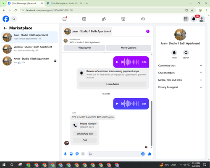Click the voice clip microphone icon
The image size is (210, 168).
pos(65,154)
